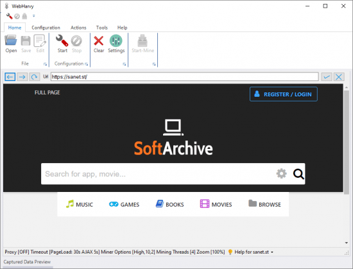Open the Settings panel icon
Image resolution: width=353 pixels, height=269 pixels.
tap(116, 44)
